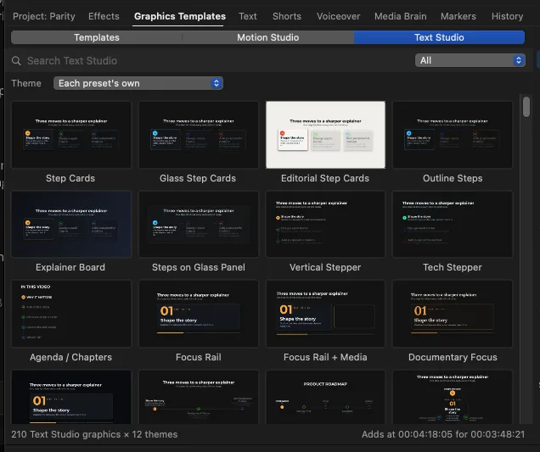Click the 'Editorial Step Cards' label

coord(324,178)
